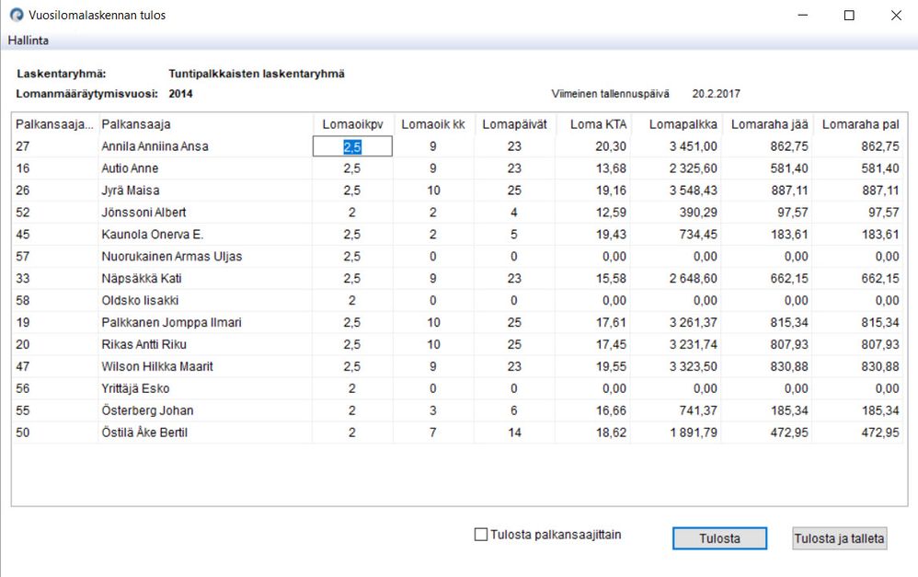Click Lomaraha jää value 97,57

pyautogui.click(x=793, y=212)
